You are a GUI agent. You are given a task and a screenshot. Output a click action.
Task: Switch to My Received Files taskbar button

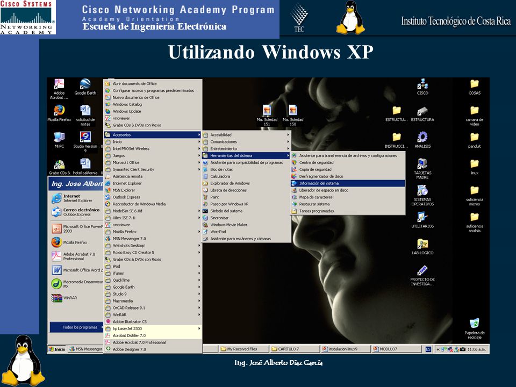point(243,349)
